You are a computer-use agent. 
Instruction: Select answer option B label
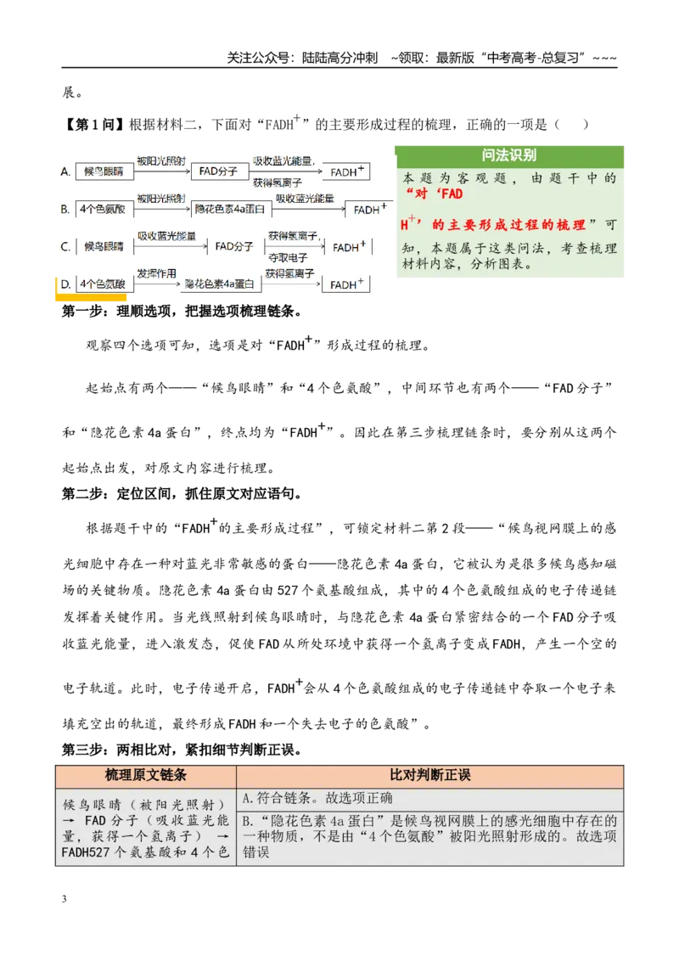click(65, 210)
